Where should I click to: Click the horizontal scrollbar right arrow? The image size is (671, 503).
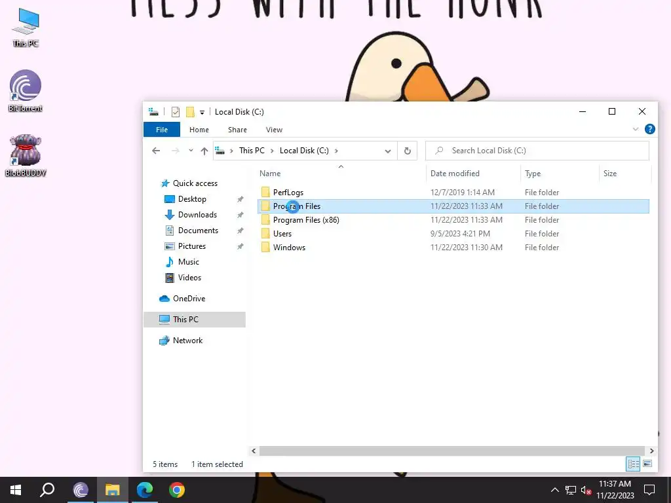coord(652,451)
